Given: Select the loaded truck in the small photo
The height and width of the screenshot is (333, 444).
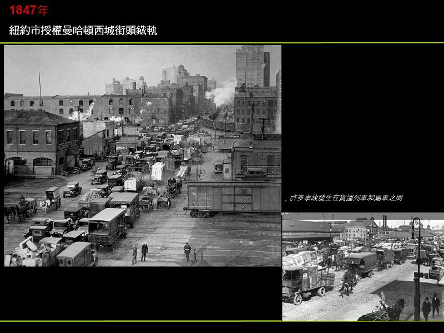Looking at the screenshot, I should point(307,277).
